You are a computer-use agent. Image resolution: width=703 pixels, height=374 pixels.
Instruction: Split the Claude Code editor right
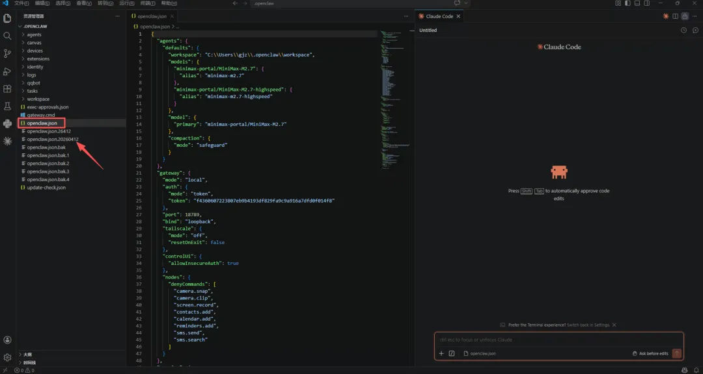coord(675,16)
